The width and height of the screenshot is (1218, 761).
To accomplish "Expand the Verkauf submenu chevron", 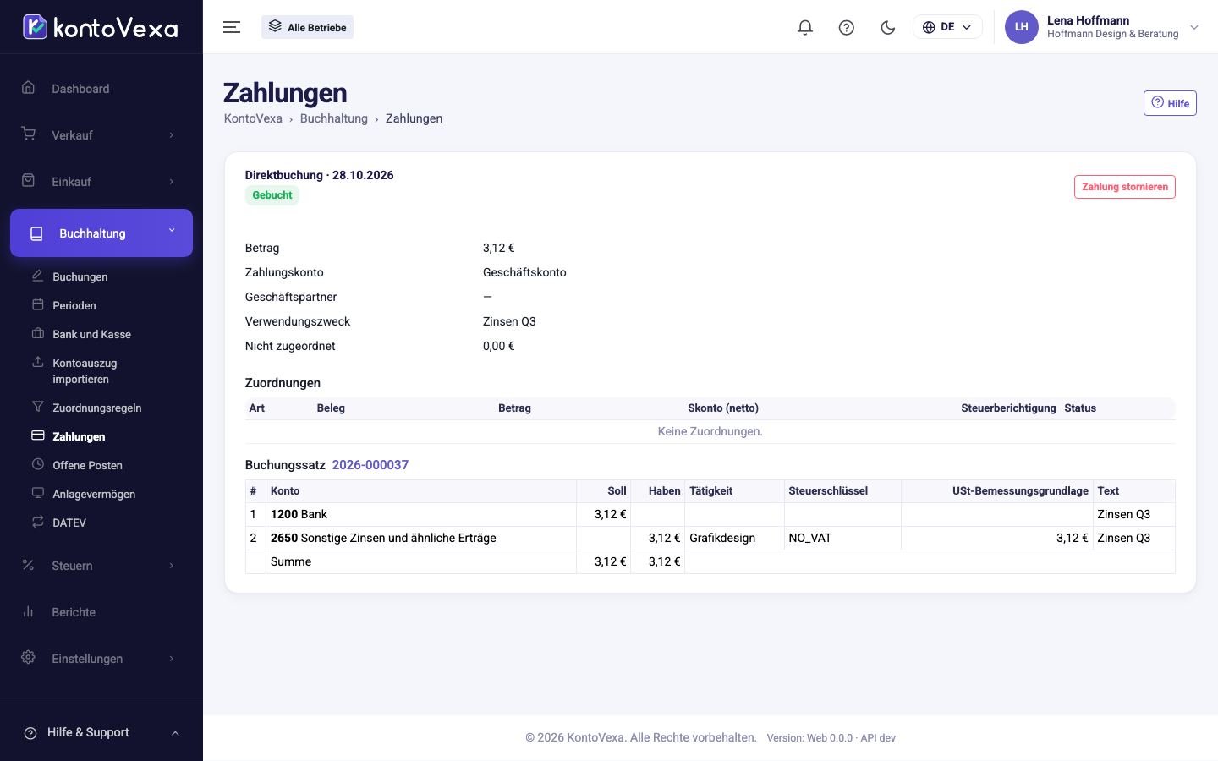I will pyautogui.click(x=172, y=135).
